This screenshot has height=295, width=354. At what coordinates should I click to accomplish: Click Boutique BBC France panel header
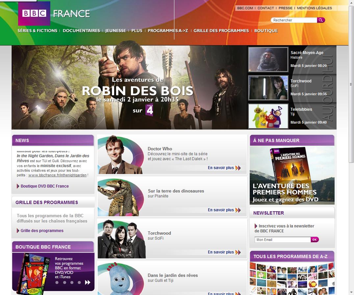pyautogui.click(x=53, y=247)
